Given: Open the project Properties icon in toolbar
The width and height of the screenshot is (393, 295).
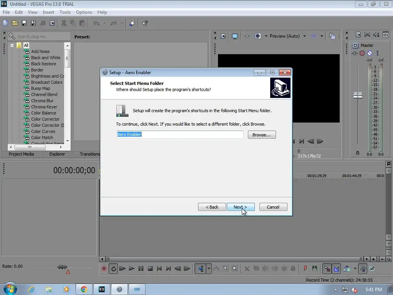Looking at the screenshot, I should 52,23.
